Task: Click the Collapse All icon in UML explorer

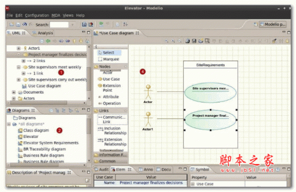Action: [x=42, y=41]
